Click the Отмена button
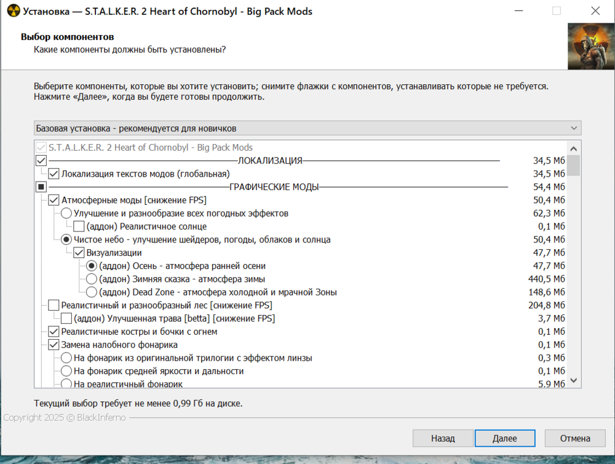This screenshot has width=615, height=464. point(575,438)
